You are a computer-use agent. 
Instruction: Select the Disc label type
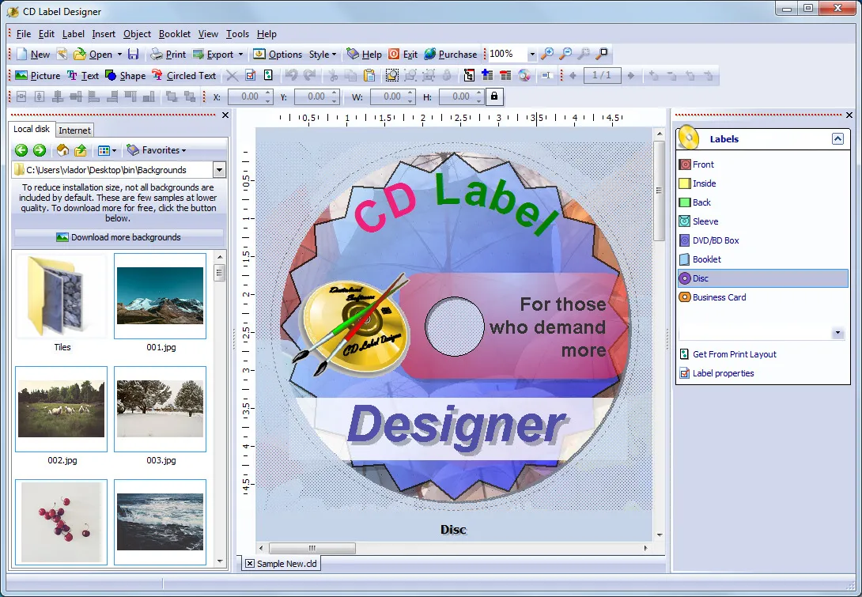(700, 278)
